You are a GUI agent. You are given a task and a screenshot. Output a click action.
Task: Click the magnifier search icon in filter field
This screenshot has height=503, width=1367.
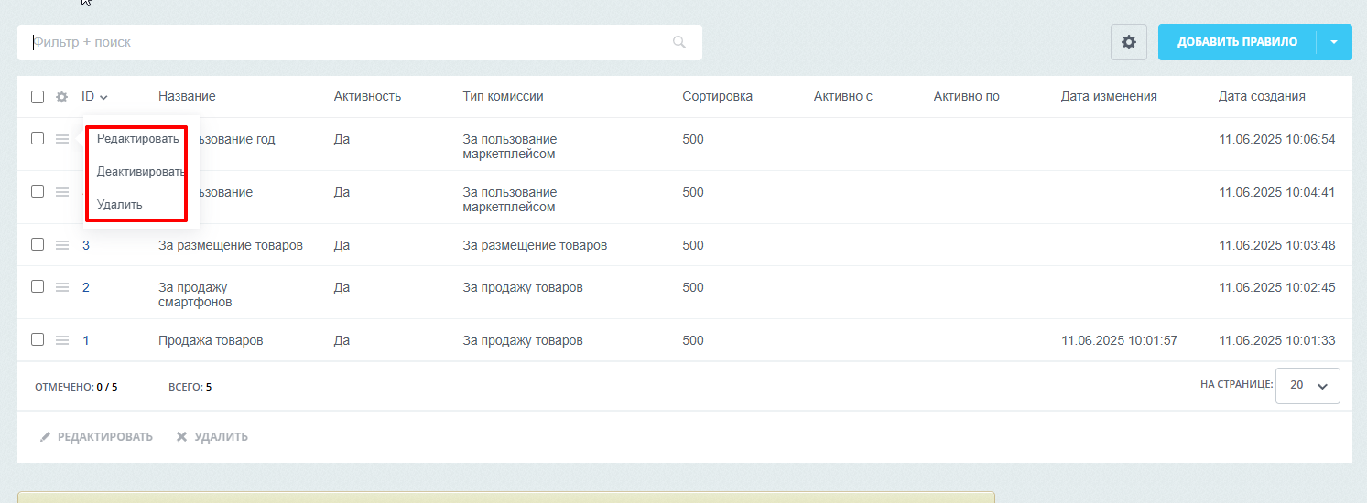coord(678,42)
